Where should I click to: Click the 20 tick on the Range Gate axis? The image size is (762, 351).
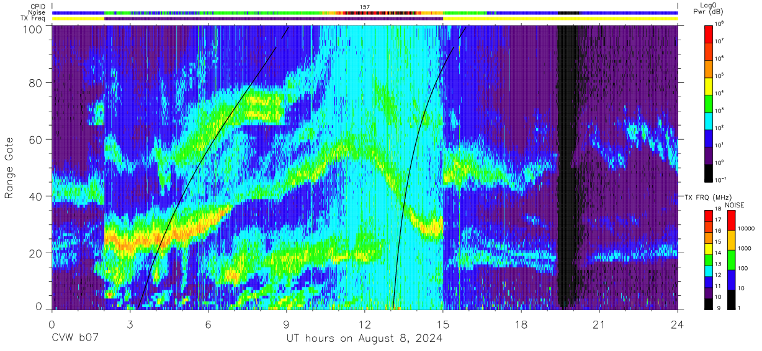36,253
